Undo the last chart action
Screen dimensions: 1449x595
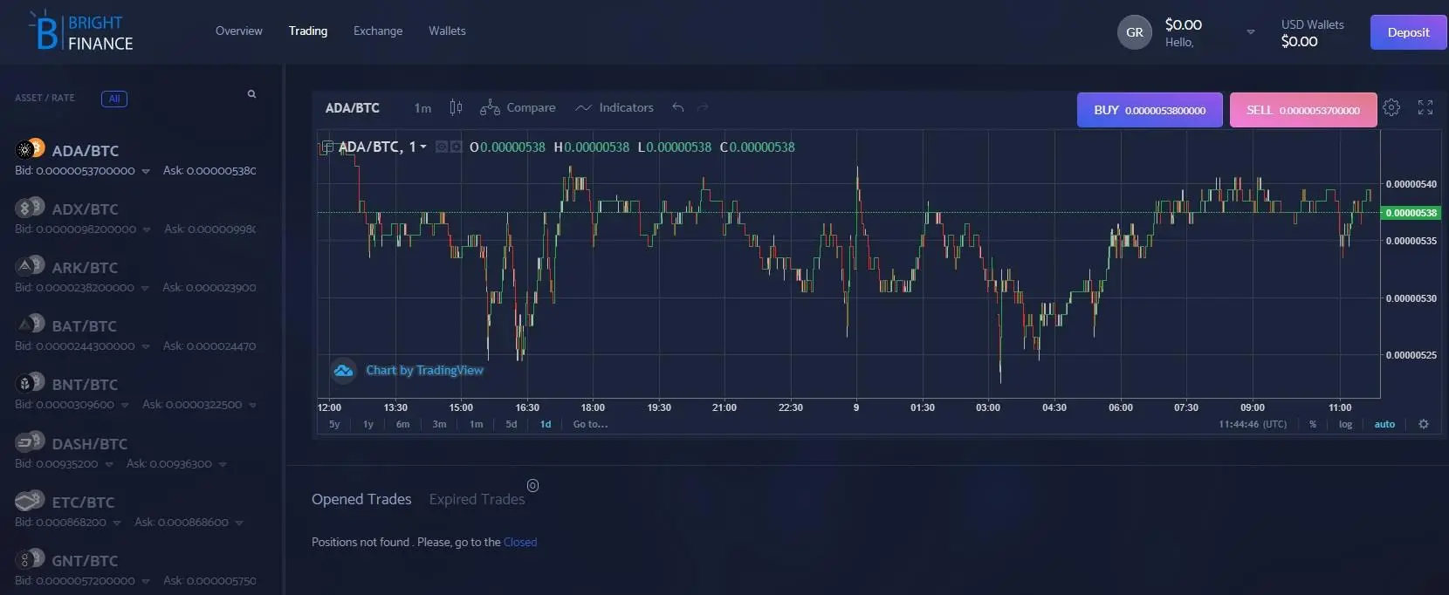(x=678, y=107)
